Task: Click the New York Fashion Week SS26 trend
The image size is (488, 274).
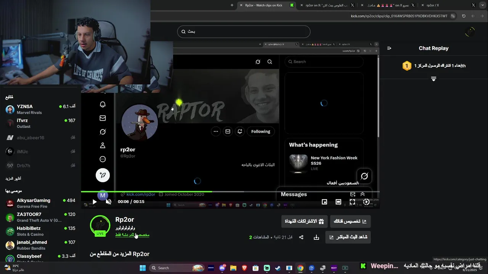Action: tap(324, 162)
